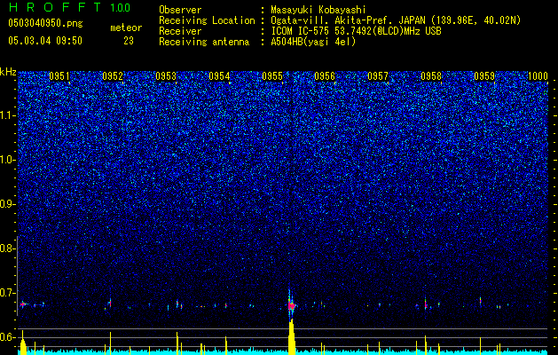Viewport: 558px width, 355px height.
Task: Click the kHz axis unit label
Action: pos(8,72)
